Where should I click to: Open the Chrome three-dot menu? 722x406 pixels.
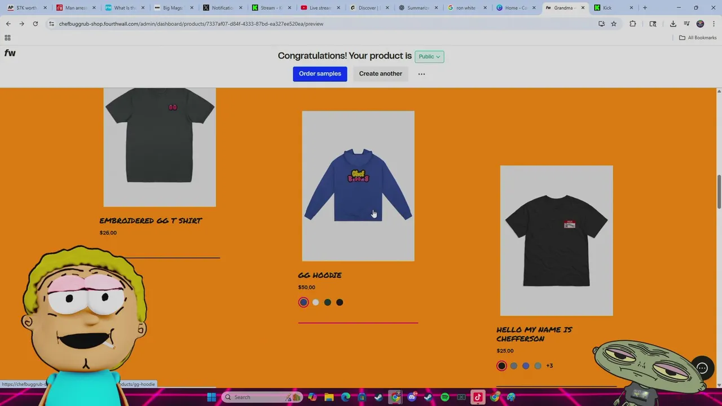tap(714, 24)
